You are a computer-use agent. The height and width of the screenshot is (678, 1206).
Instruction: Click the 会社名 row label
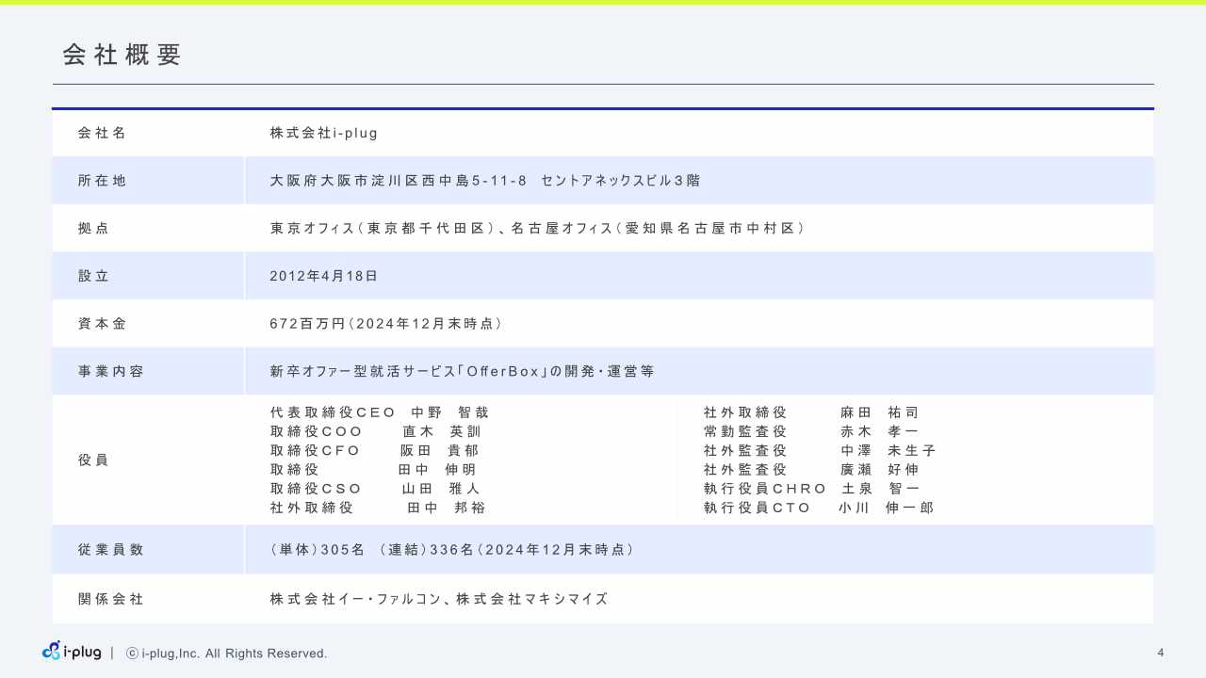(102, 133)
